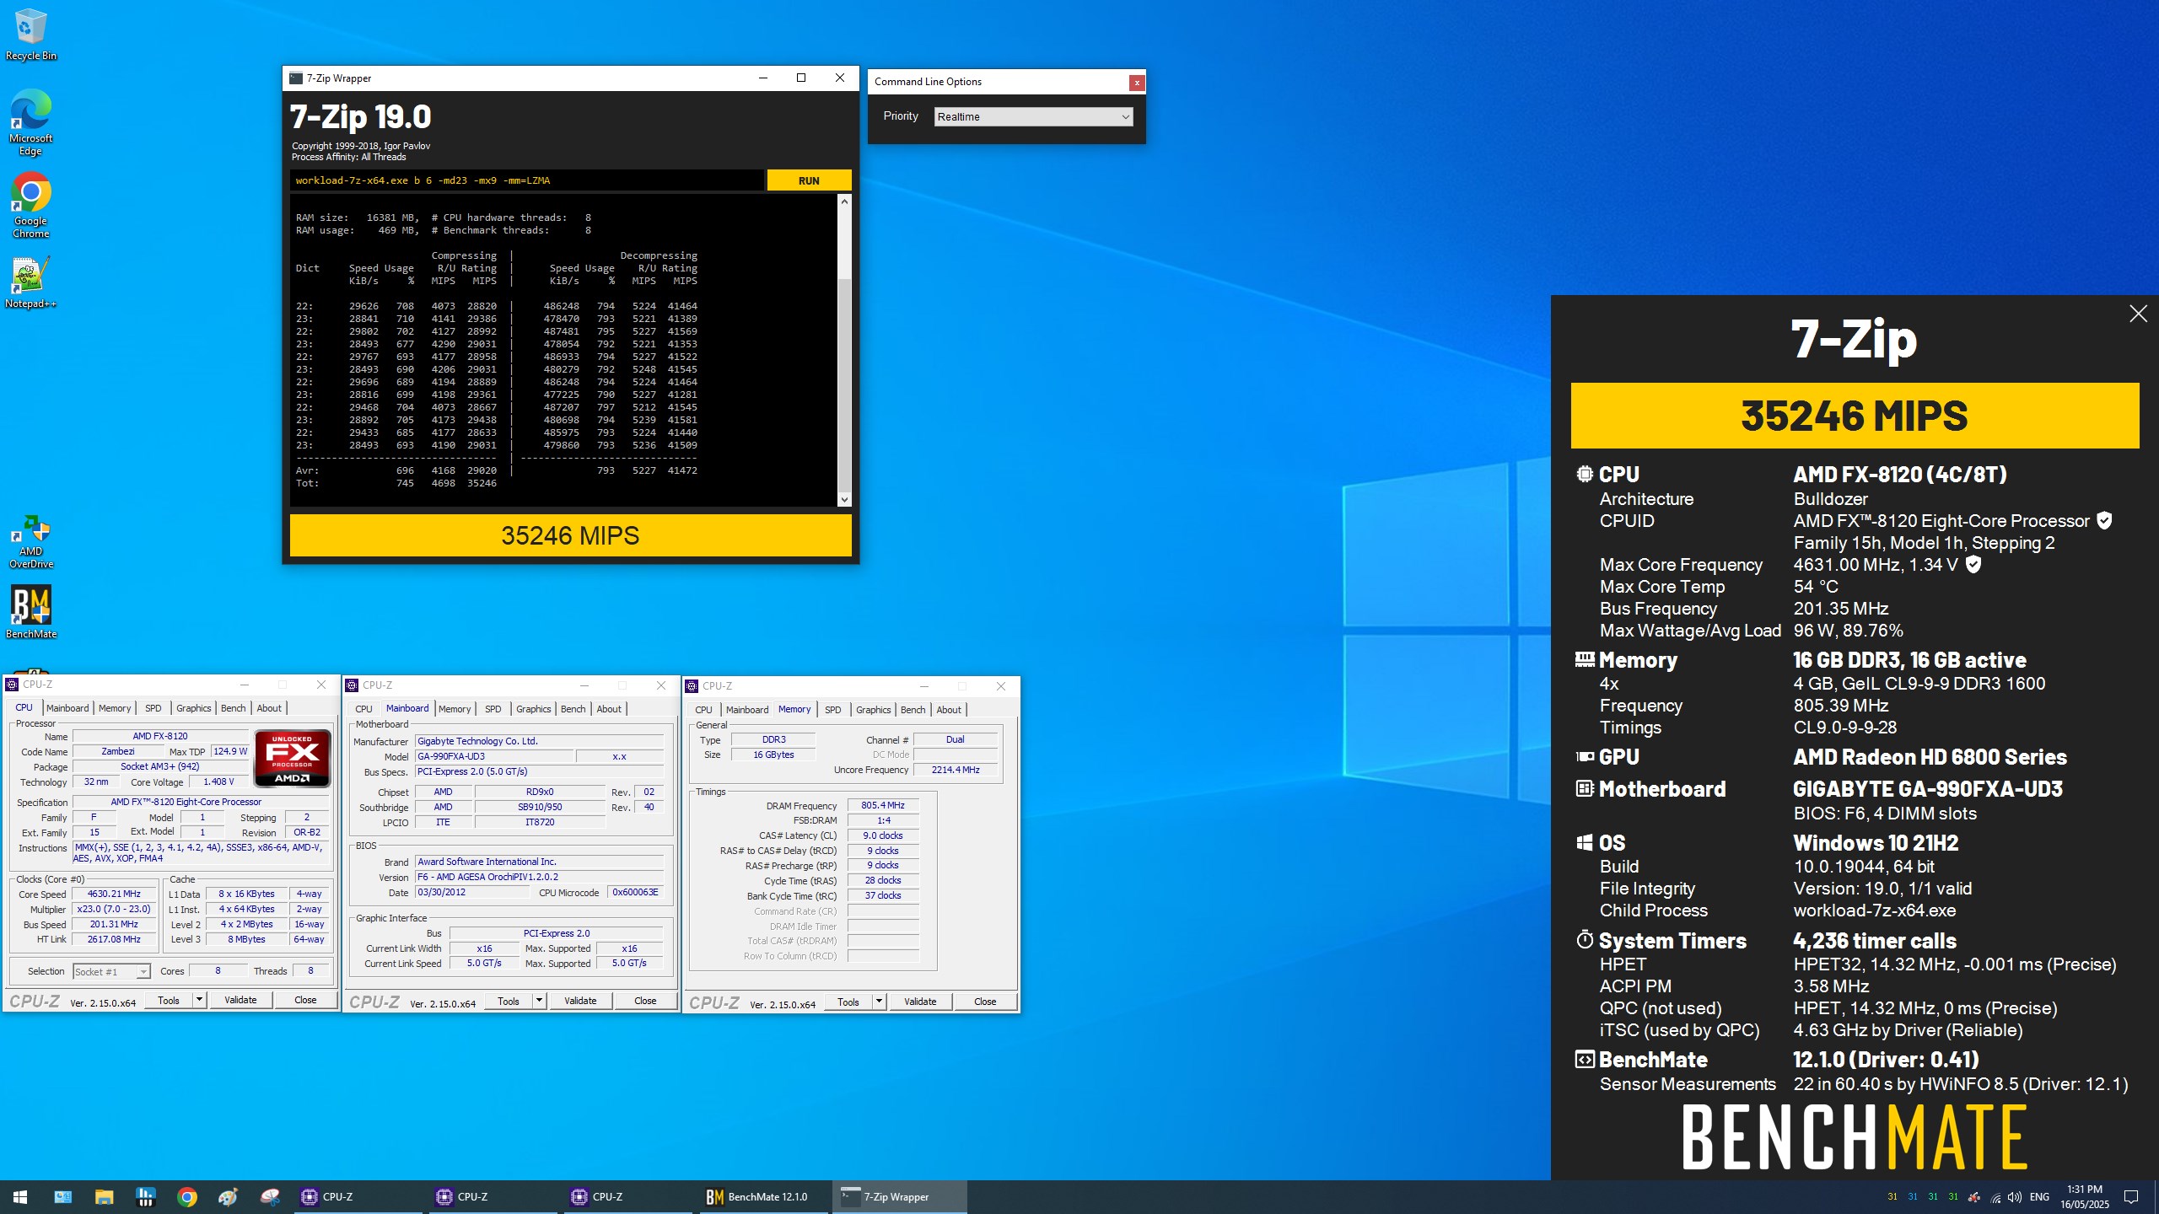
Task: Click the Uncore Frequency value 2214.4 MHz
Action: coord(956,770)
